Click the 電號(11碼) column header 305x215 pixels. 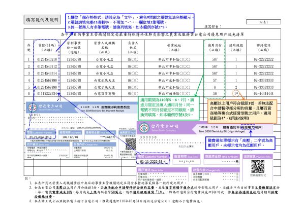click(x=47, y=48)
